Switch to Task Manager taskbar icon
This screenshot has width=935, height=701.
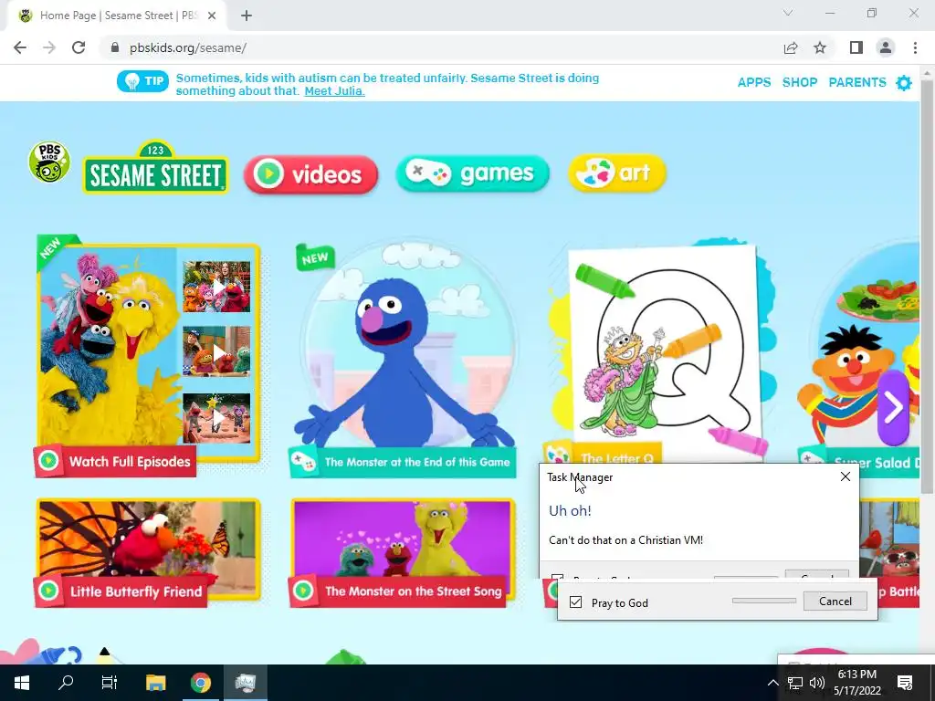[245, 683]
